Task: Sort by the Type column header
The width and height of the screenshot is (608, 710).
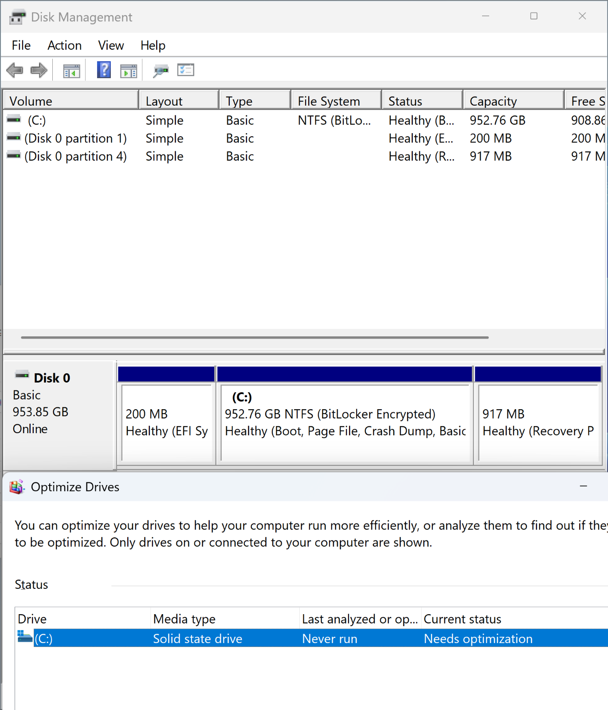Action: click(255, 101)
